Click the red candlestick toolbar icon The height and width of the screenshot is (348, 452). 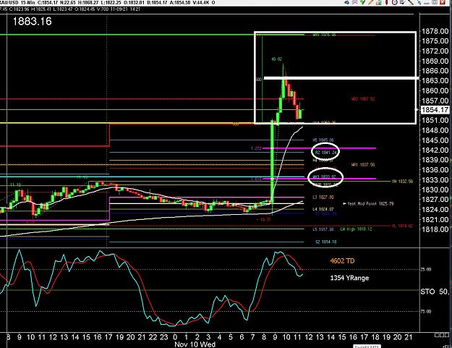point(387,2)
